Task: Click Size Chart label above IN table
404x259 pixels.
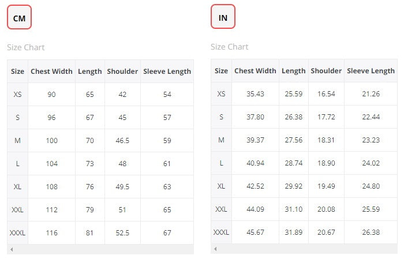Action: 230,47
